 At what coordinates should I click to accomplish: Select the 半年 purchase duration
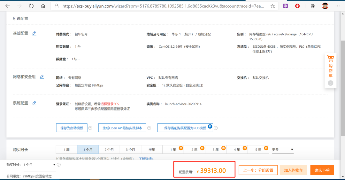pyautogui.click(x=152, y=150)
